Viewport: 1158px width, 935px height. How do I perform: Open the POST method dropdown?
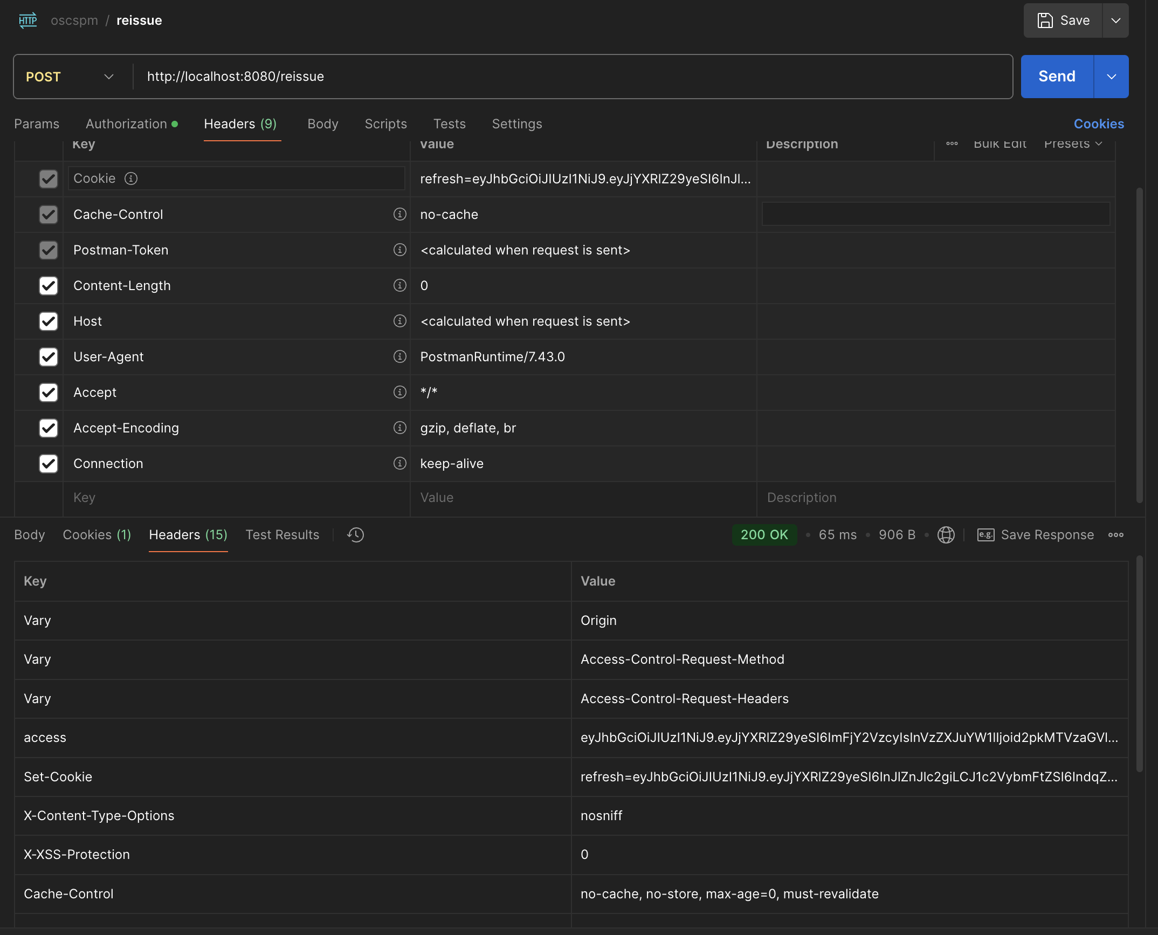(x=70, y=77)
